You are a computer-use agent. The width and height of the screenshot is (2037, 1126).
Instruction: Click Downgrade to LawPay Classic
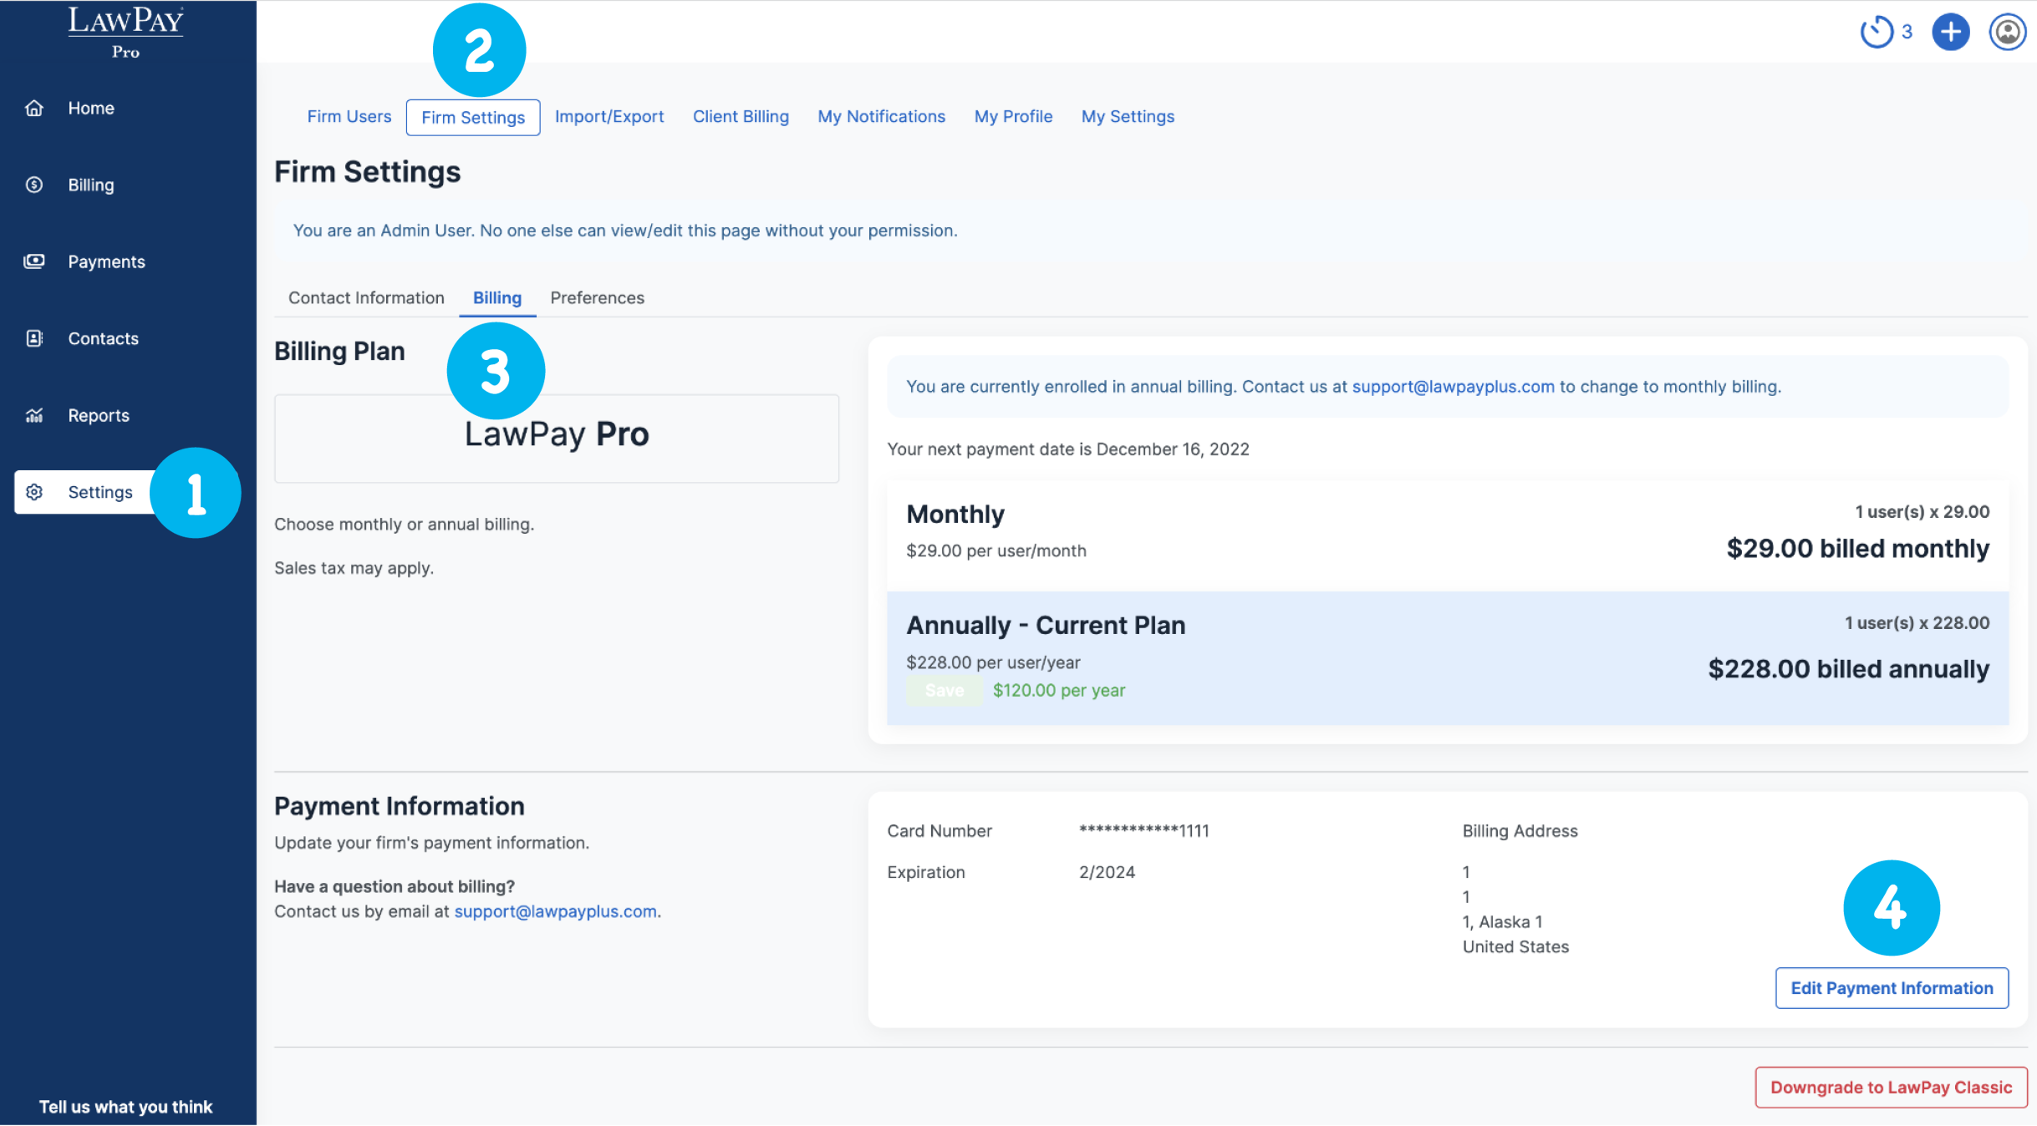point(1890,1088)
